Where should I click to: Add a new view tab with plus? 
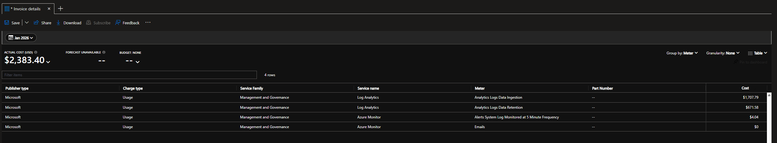(60, 9)
